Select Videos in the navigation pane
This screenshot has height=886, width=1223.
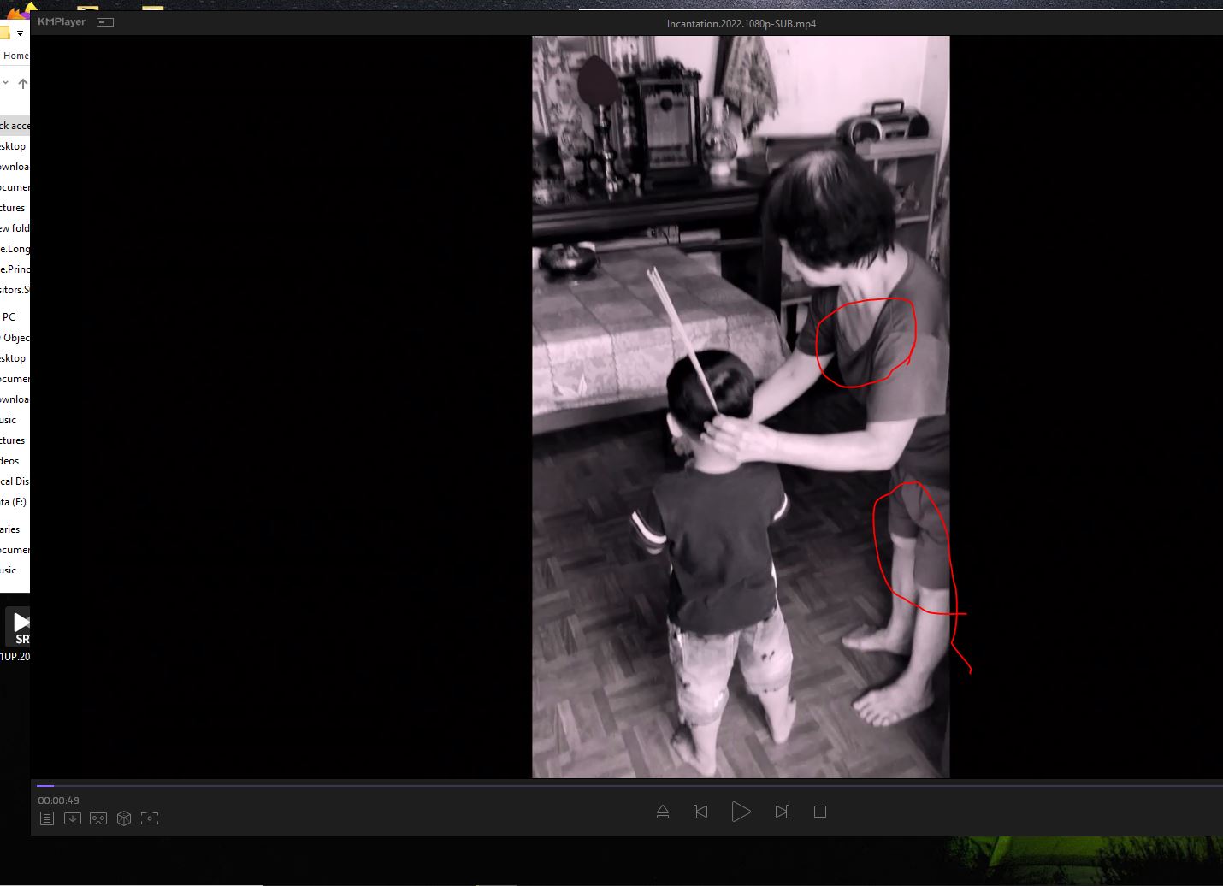(x=10, y=461)
